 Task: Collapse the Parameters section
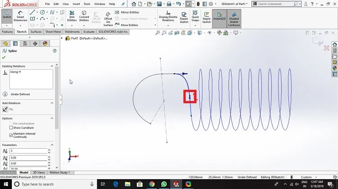[52, 145]
